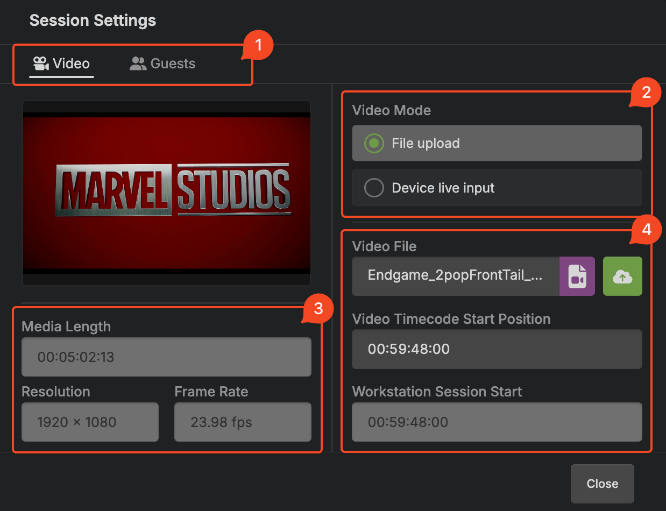Open the purple video file picker icon

(577, 276)
